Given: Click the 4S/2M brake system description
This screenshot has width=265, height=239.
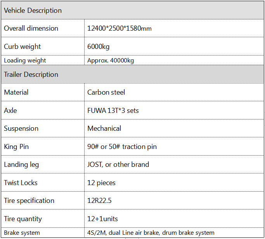Looking at the screenshot, I should [151, 233].
